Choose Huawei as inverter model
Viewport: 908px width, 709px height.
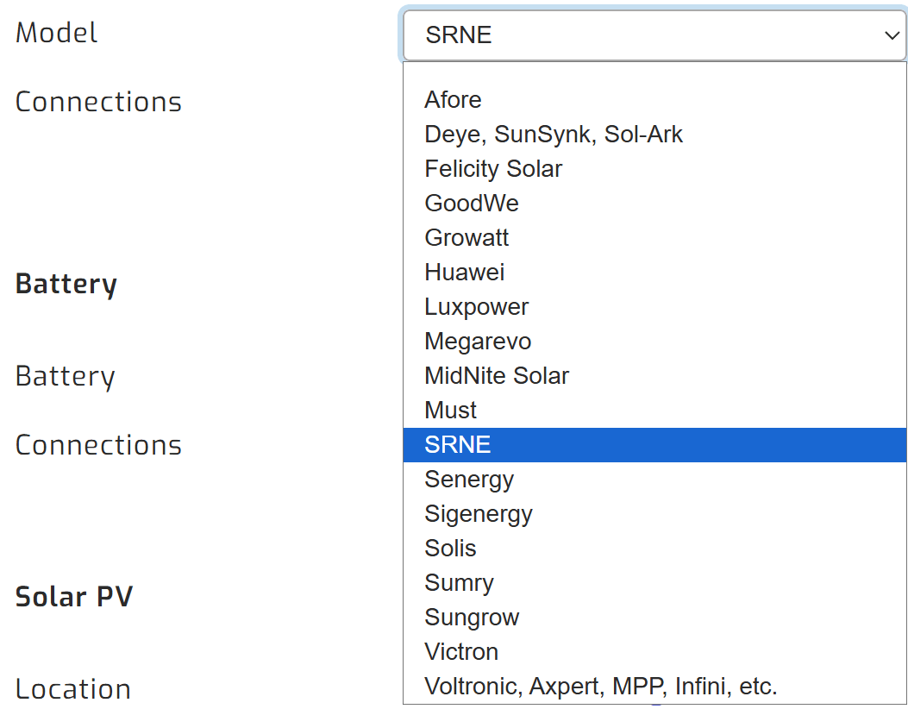(465, 272)
